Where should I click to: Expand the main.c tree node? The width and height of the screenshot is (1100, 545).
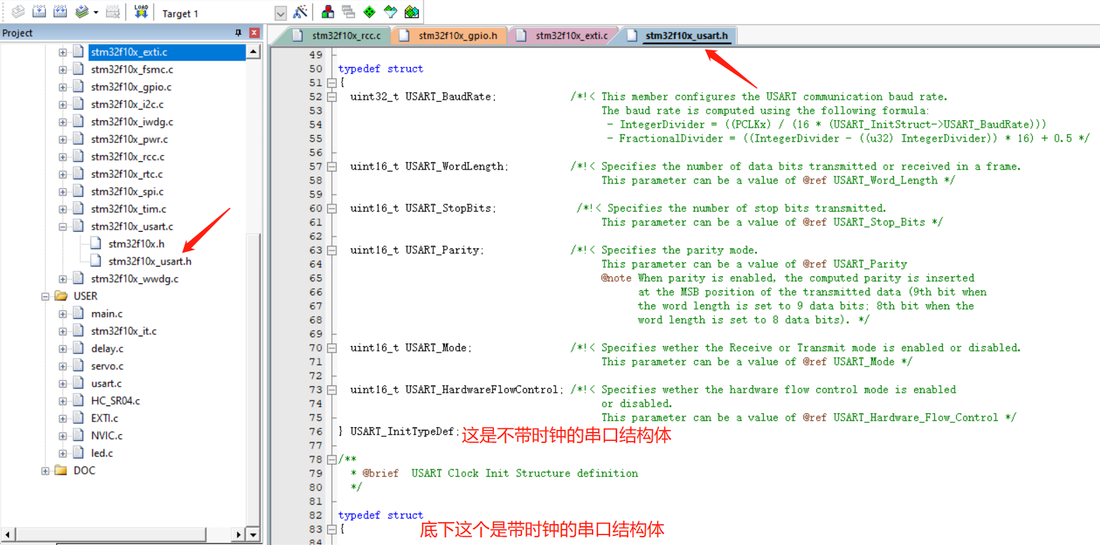pyautogui.click(x=63, y=314)
